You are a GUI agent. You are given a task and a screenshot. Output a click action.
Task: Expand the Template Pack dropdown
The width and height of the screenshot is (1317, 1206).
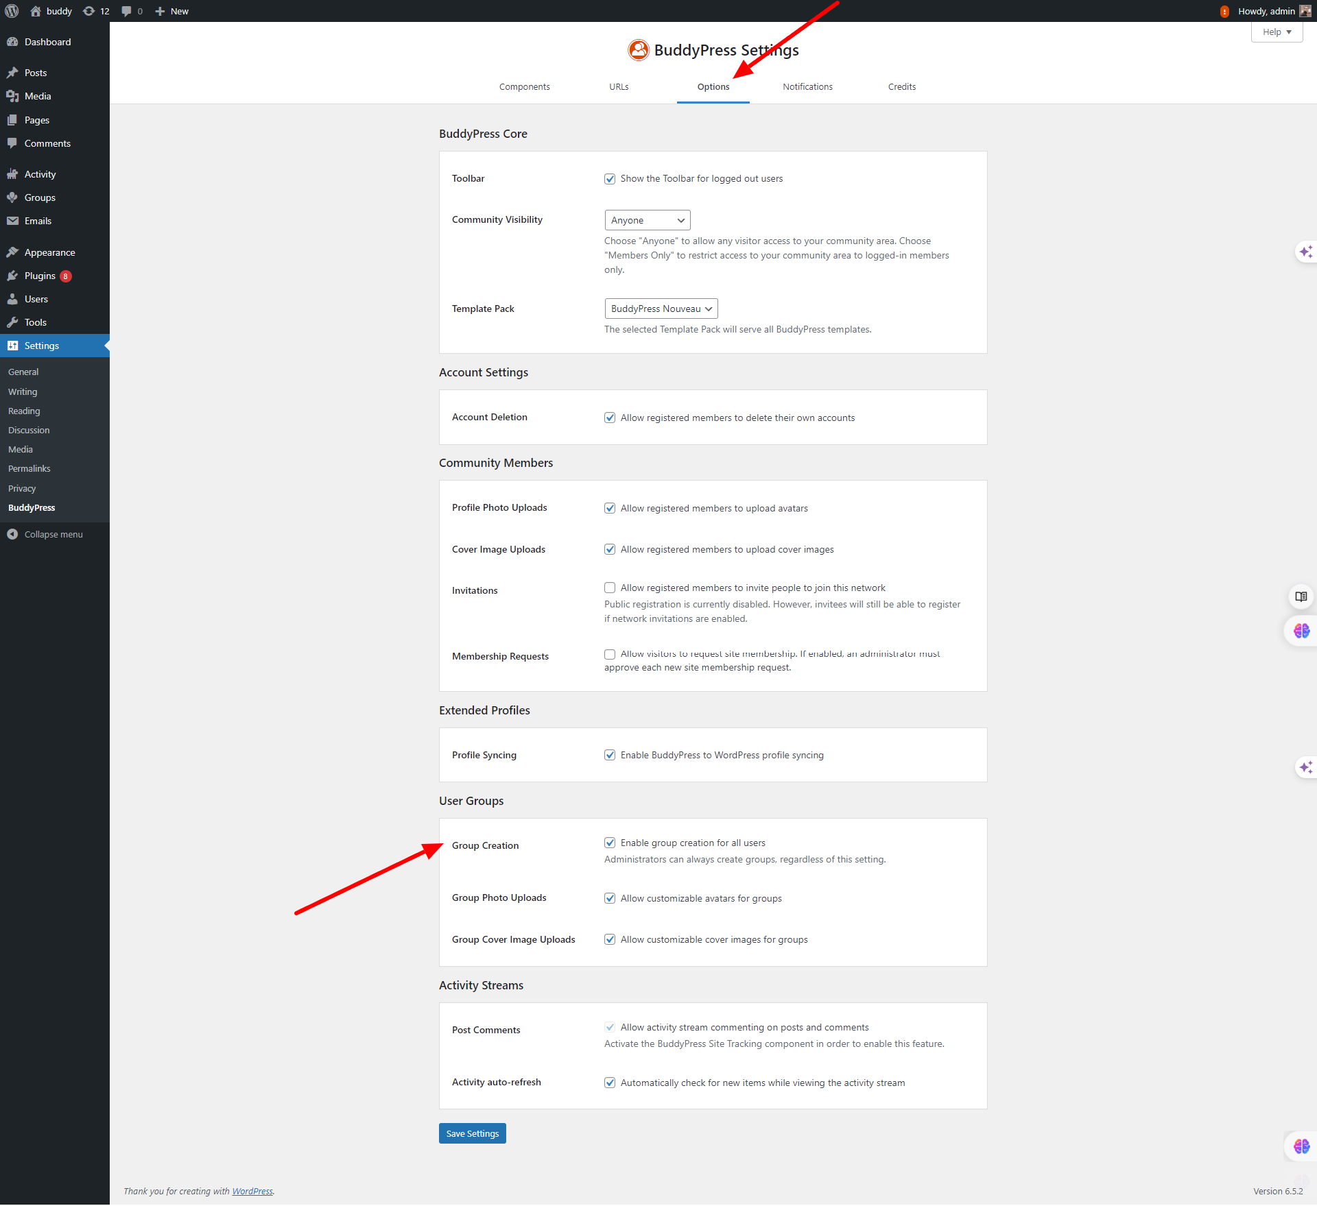(x=661, y=309)
